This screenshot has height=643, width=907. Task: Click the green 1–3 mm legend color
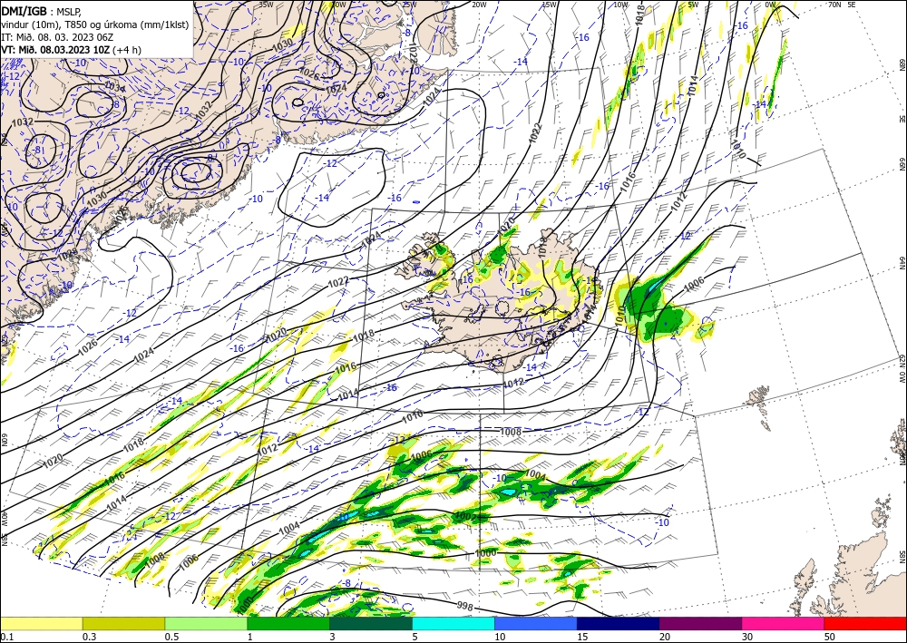(x=288, y=623)
